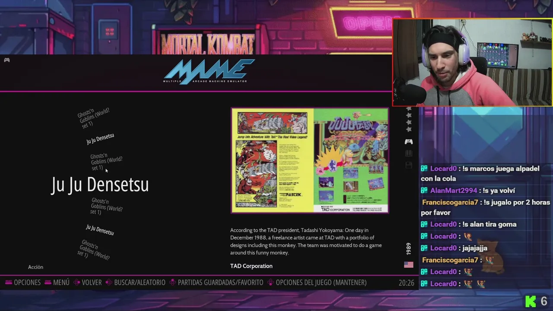The image size is (553, 311).
Task: Click the 1989 release year label
Action: coord(409,249)
